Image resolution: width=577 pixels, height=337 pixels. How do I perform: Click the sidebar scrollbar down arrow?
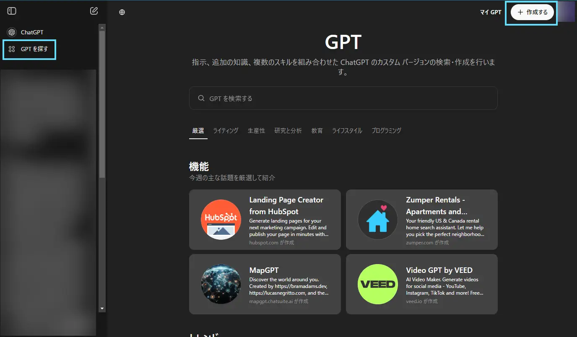tap(102, 308)
